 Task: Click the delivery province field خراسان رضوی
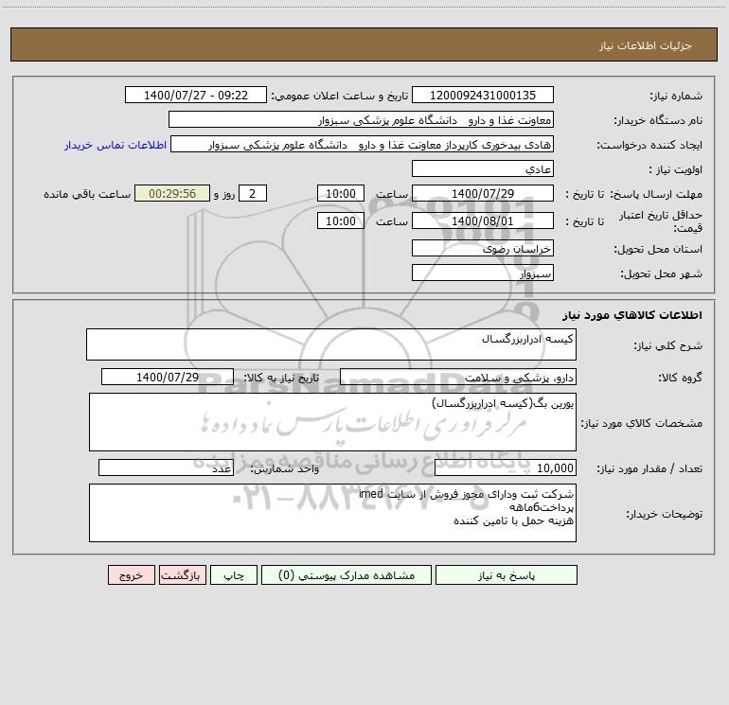click(x=483, y=248)
